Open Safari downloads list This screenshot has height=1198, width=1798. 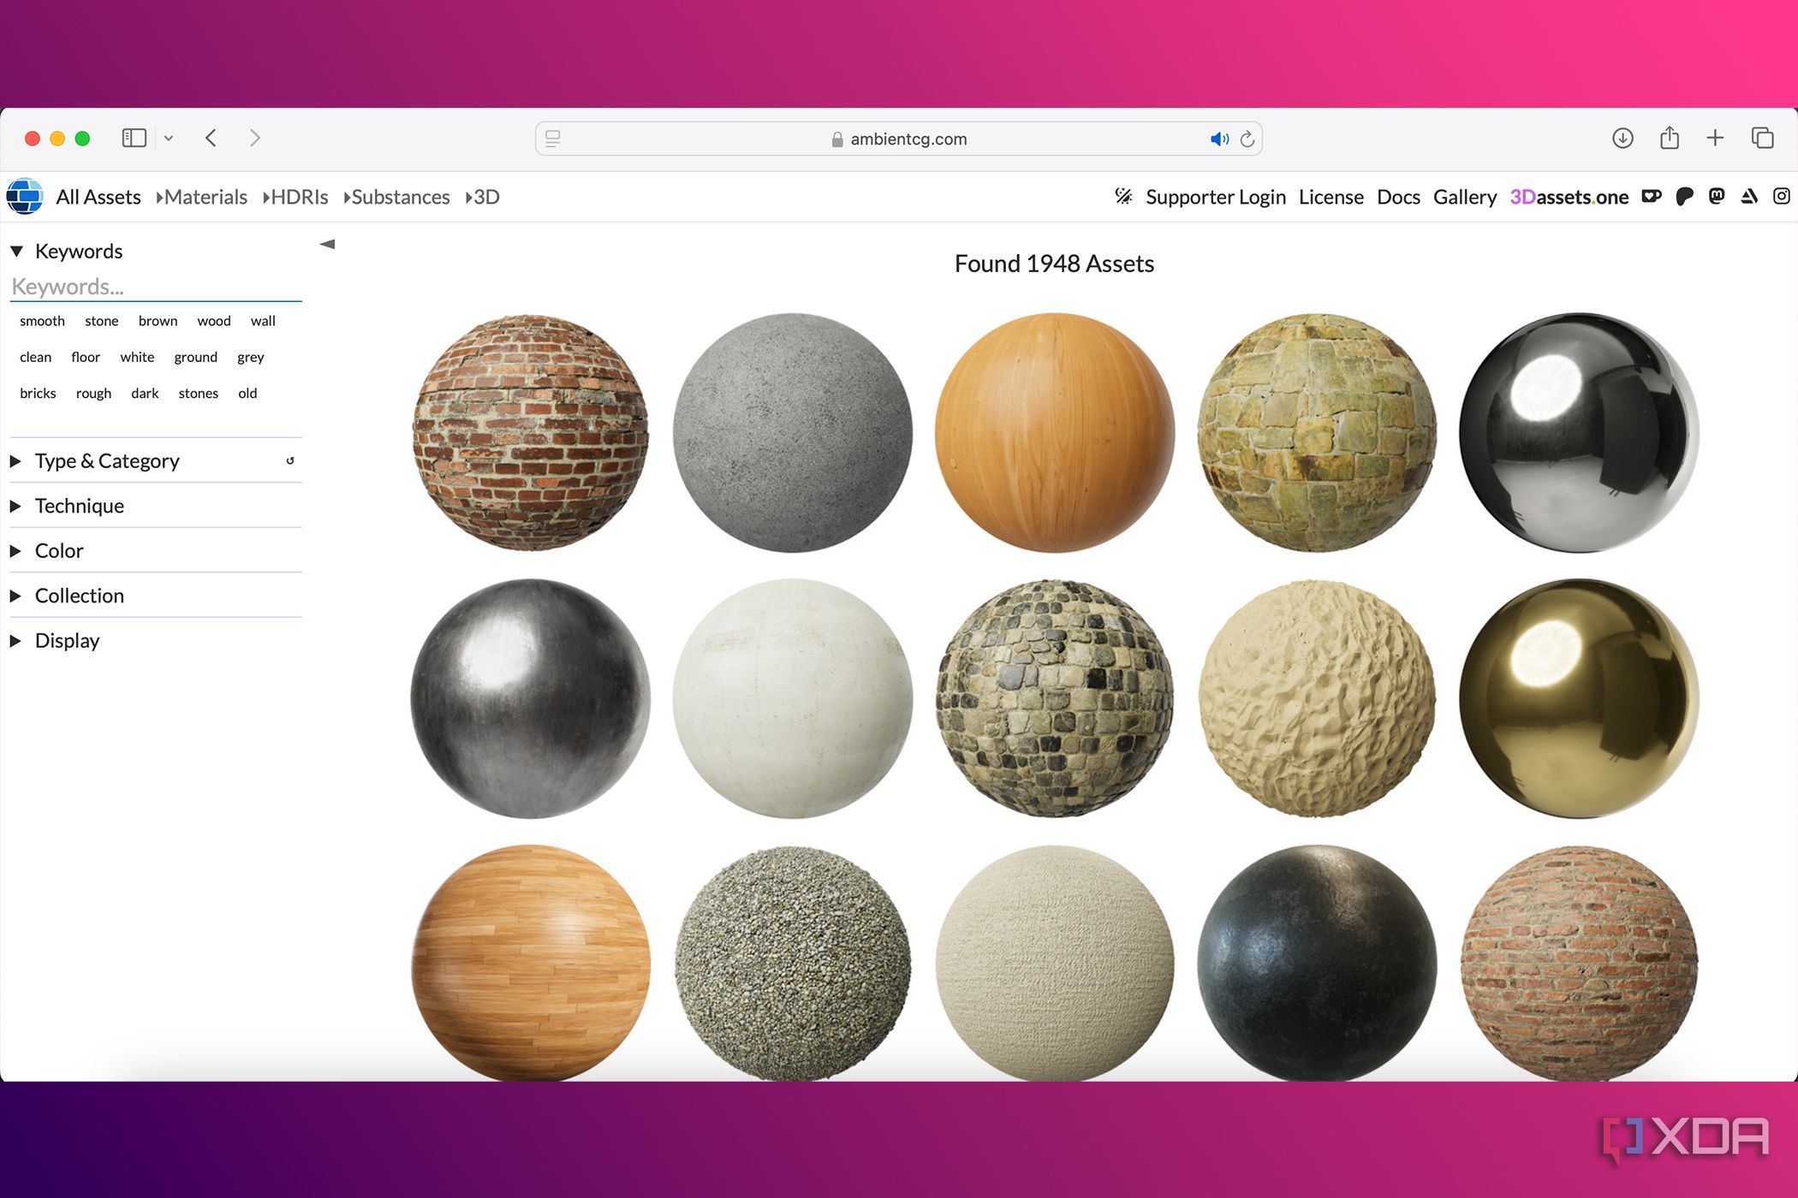point(1622,138)
